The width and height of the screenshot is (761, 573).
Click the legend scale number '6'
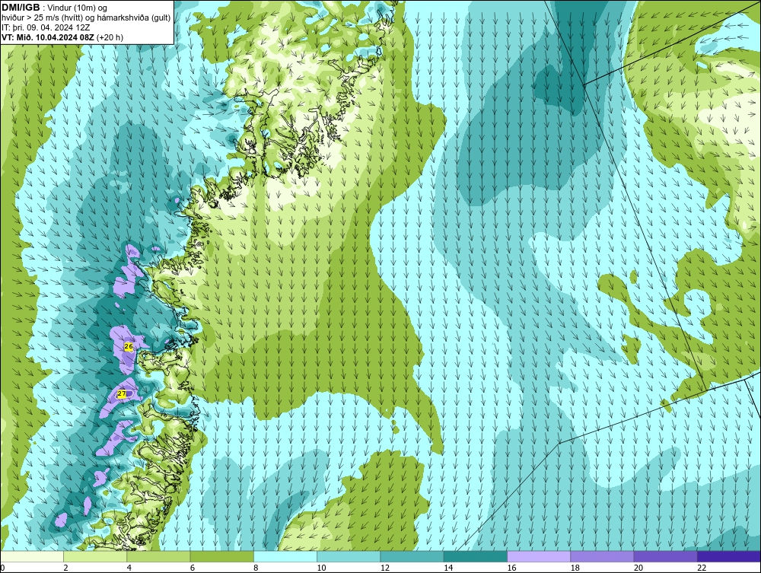point(193,568)
